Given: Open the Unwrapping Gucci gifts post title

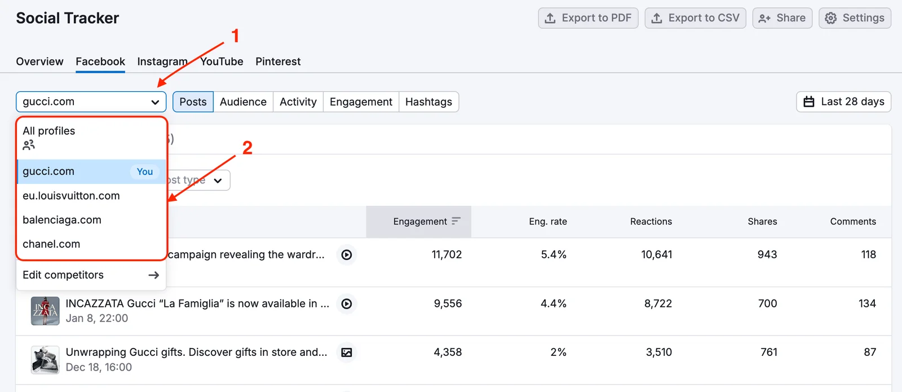Looking at the screenshot, I should [196, 352].
